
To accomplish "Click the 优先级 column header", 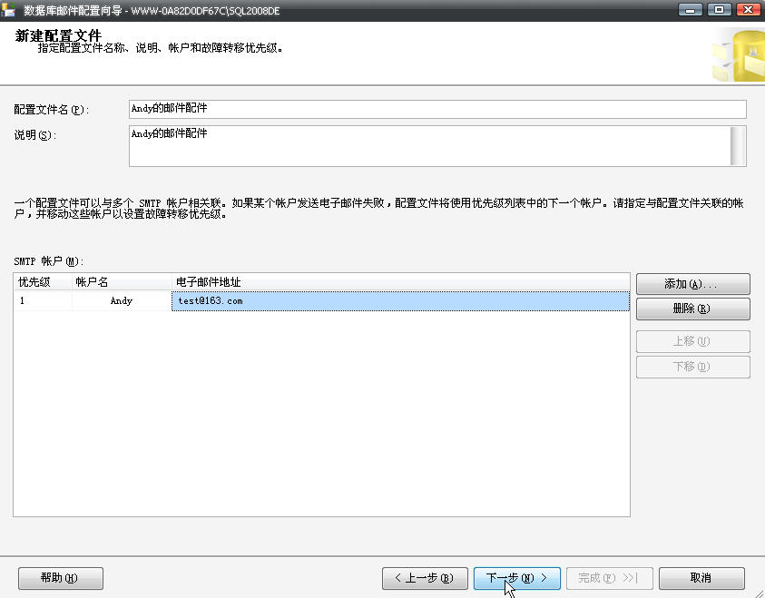I will [42, 282].
